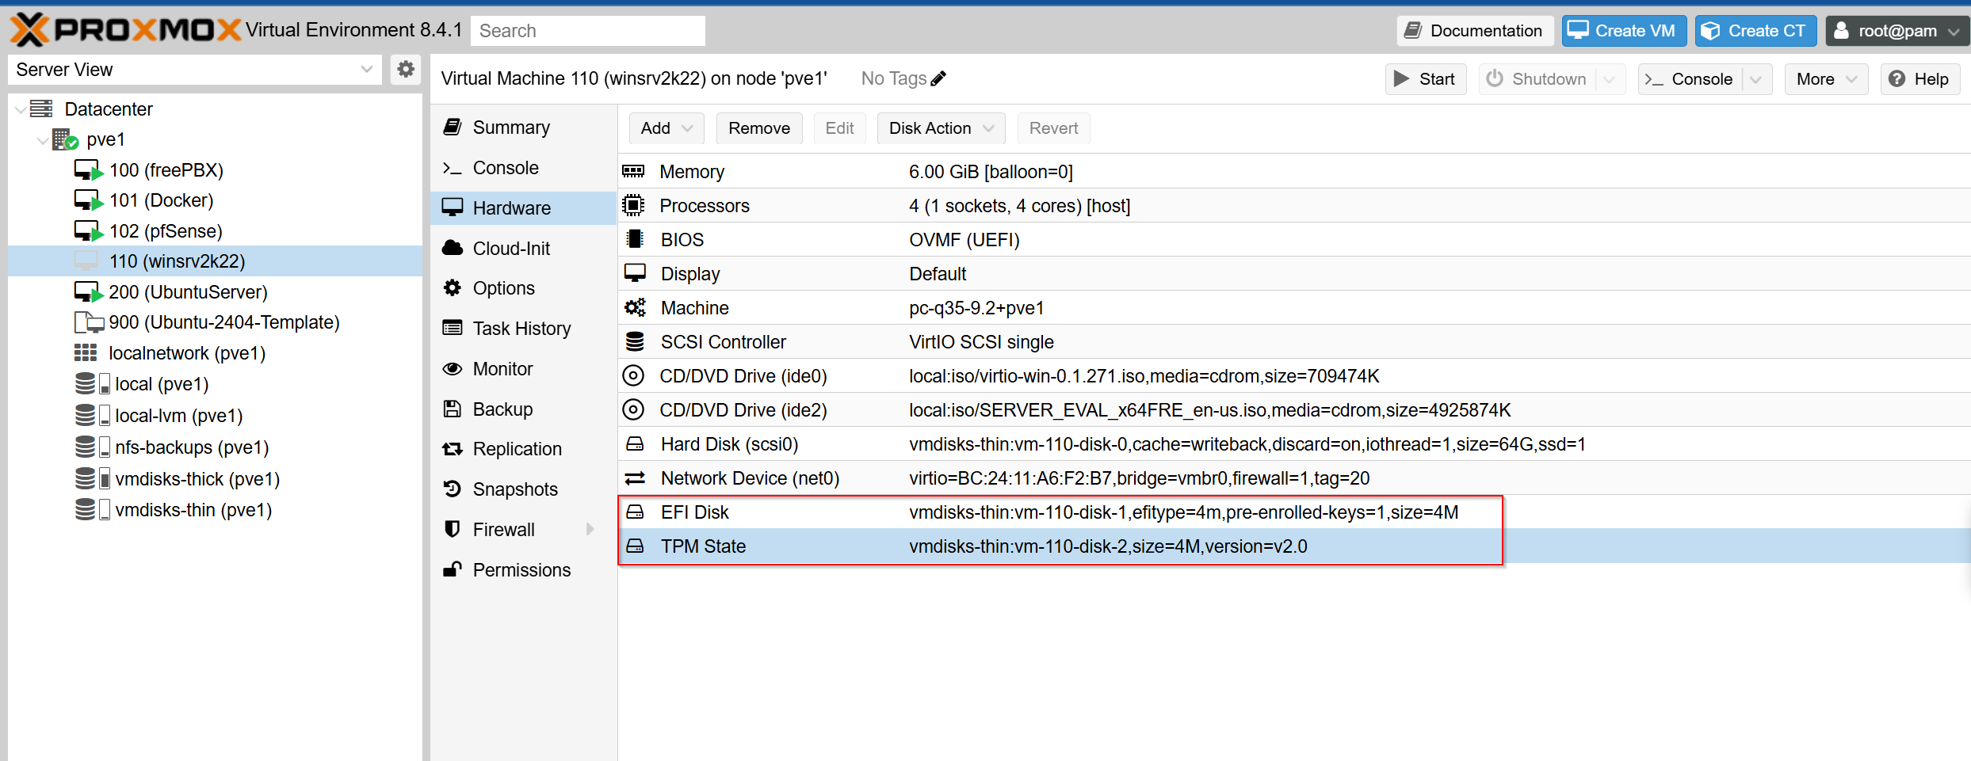
Task: Edit tags with the pencil icon
Action: (938, 78)
